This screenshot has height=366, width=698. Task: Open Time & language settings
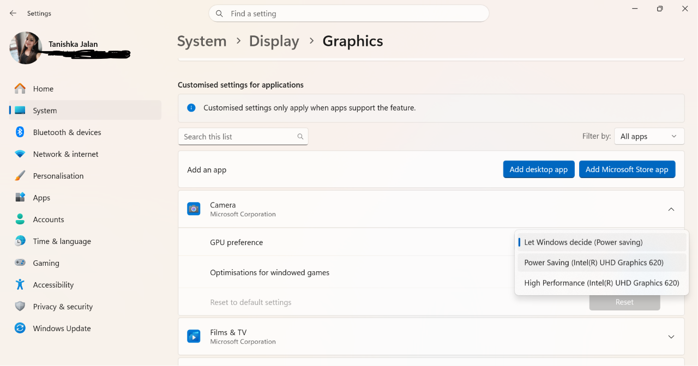click(x=85, y=241)
